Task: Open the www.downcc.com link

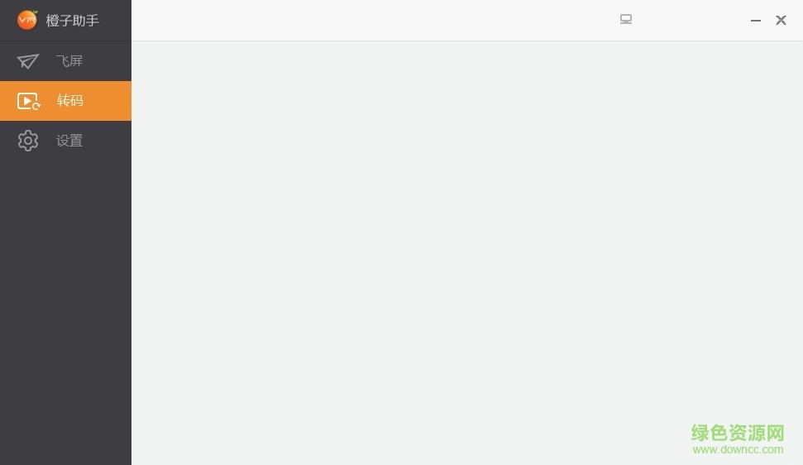Action: (x=738, y=449)
